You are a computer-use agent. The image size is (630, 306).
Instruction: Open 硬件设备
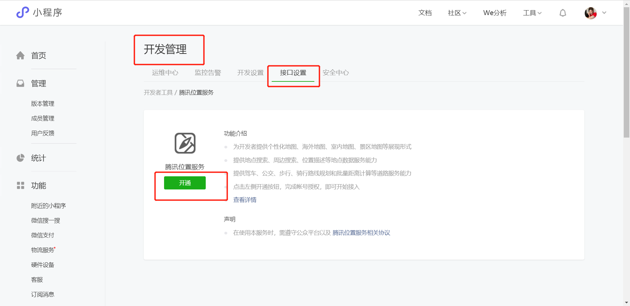43,265
